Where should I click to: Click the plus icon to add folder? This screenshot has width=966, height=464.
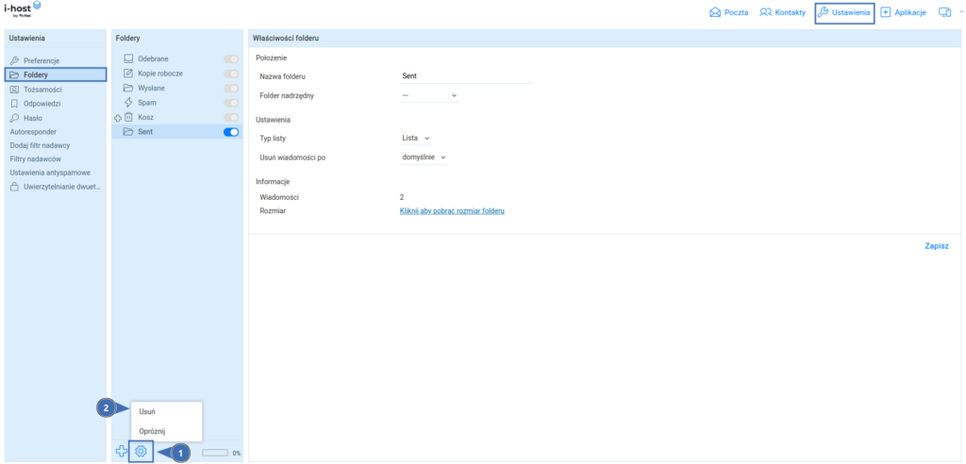[121, 452]
